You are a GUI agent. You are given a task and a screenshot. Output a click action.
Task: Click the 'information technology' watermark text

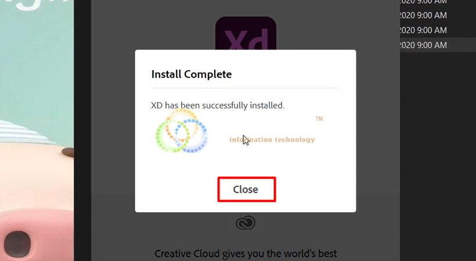(x=272, y=140)
